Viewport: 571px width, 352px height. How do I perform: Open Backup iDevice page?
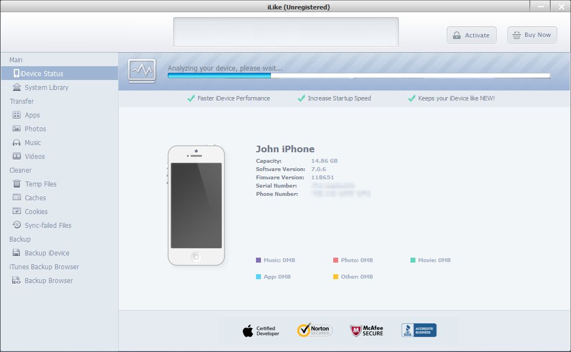tap(60, 253)
